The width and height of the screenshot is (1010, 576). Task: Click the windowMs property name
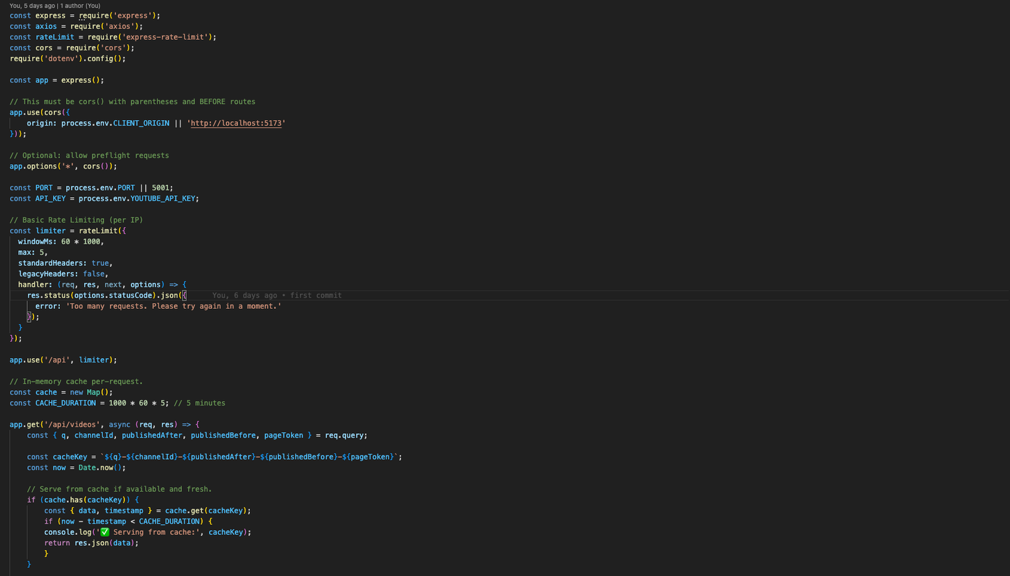pyautogui.click(x=36, y=242)
